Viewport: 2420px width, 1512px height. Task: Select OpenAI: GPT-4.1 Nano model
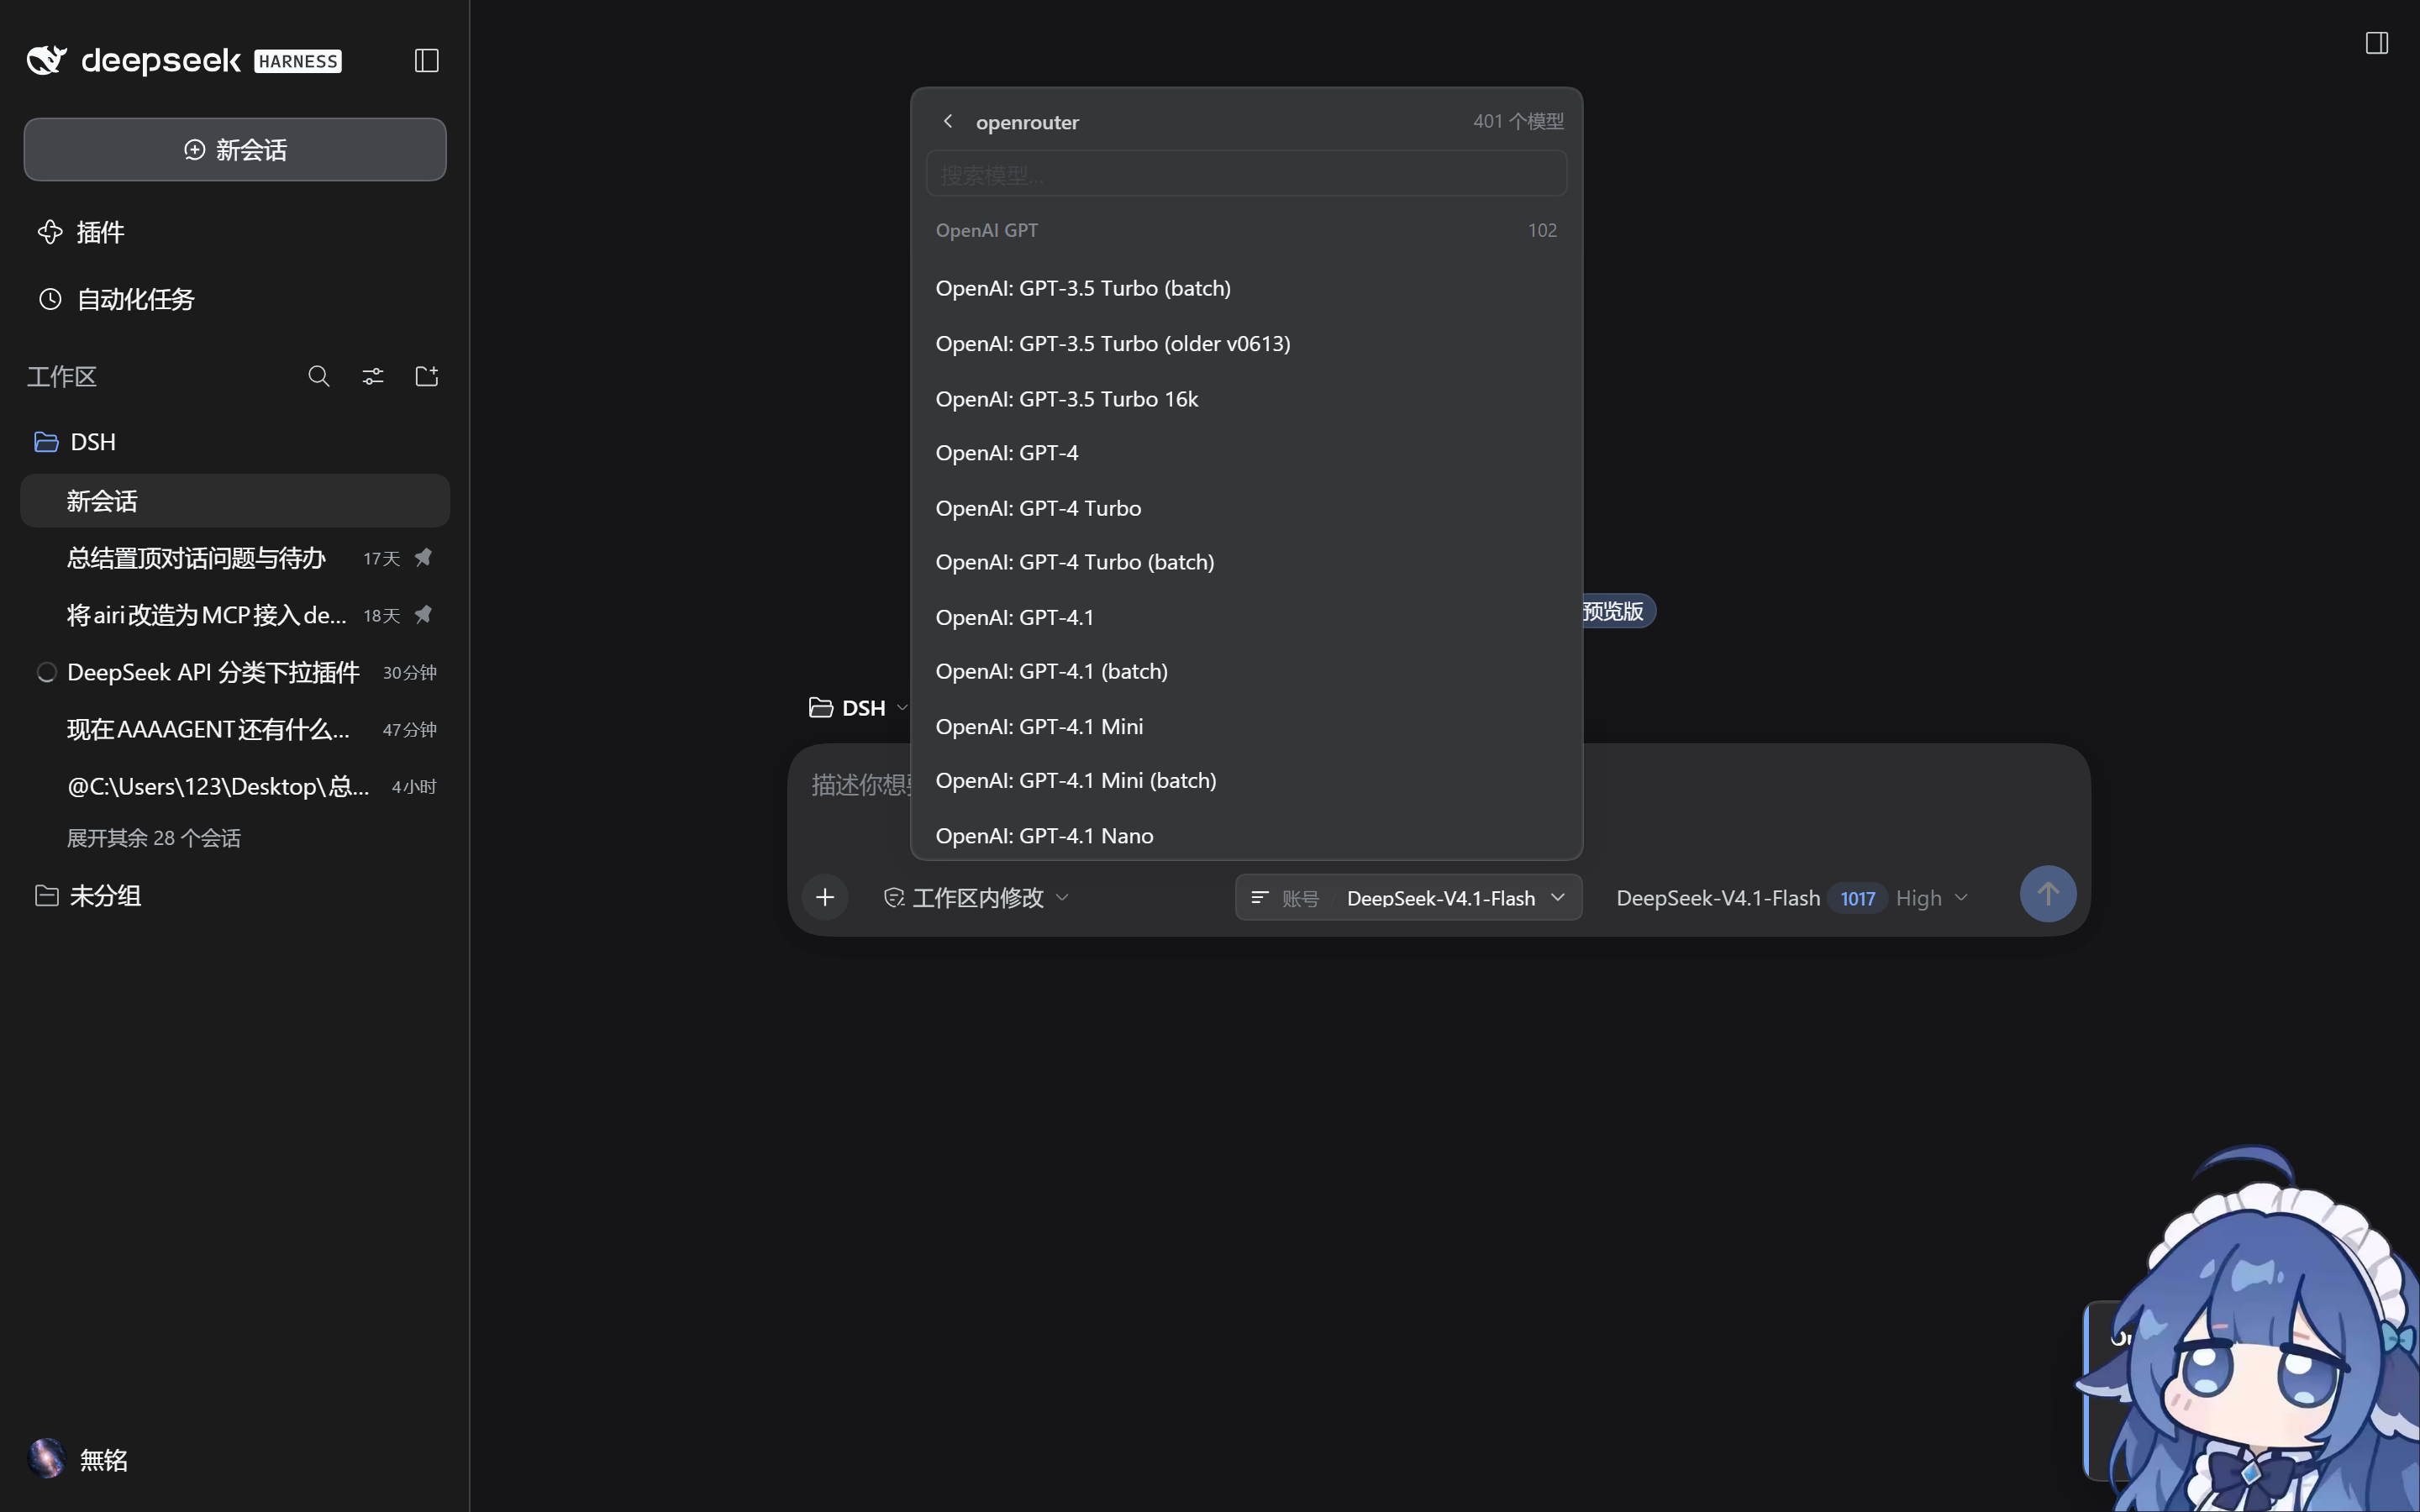1246,835
